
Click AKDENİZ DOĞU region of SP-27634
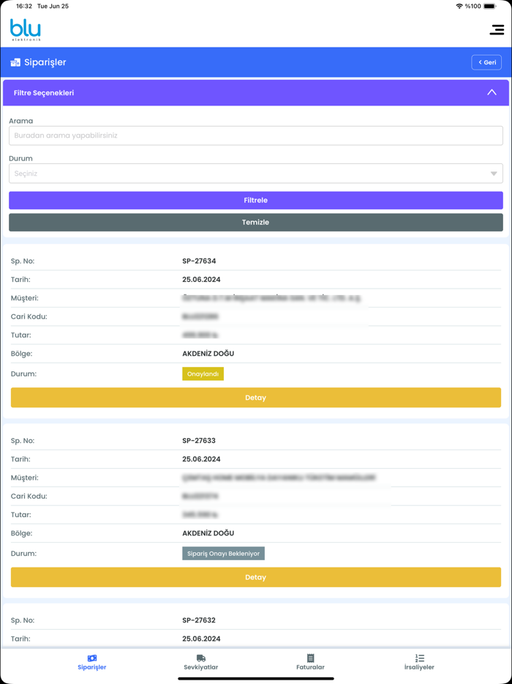[x=208, y=353]
